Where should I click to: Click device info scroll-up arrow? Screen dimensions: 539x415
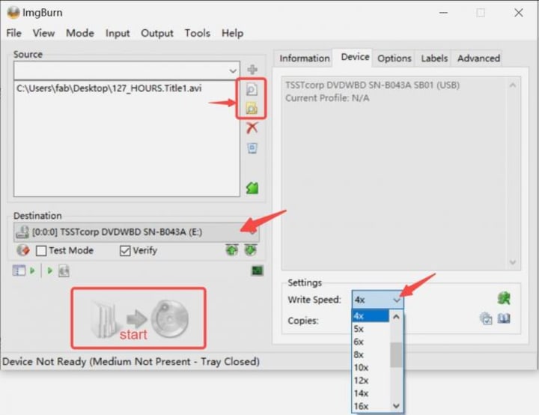(513, 85)
